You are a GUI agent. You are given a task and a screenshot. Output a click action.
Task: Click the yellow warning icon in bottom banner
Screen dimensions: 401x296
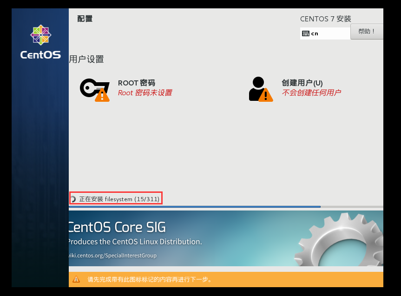[77, 279]
